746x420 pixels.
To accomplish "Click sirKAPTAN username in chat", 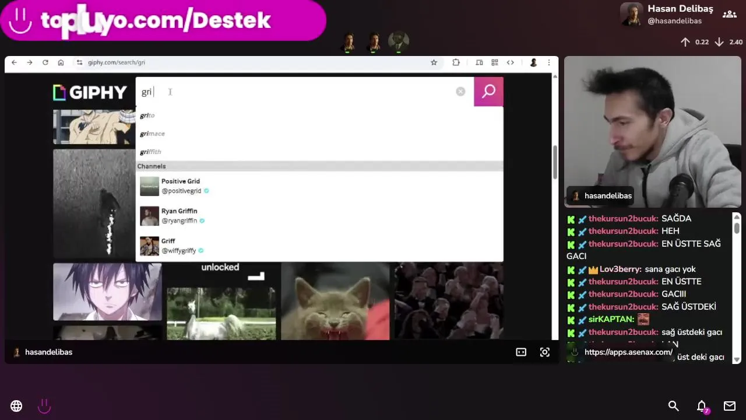I will click(611, 320).
